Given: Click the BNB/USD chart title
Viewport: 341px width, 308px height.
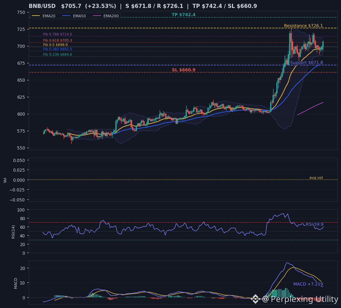Looking at the screenshot, I should pyautogui.click(x=143, y=6).
